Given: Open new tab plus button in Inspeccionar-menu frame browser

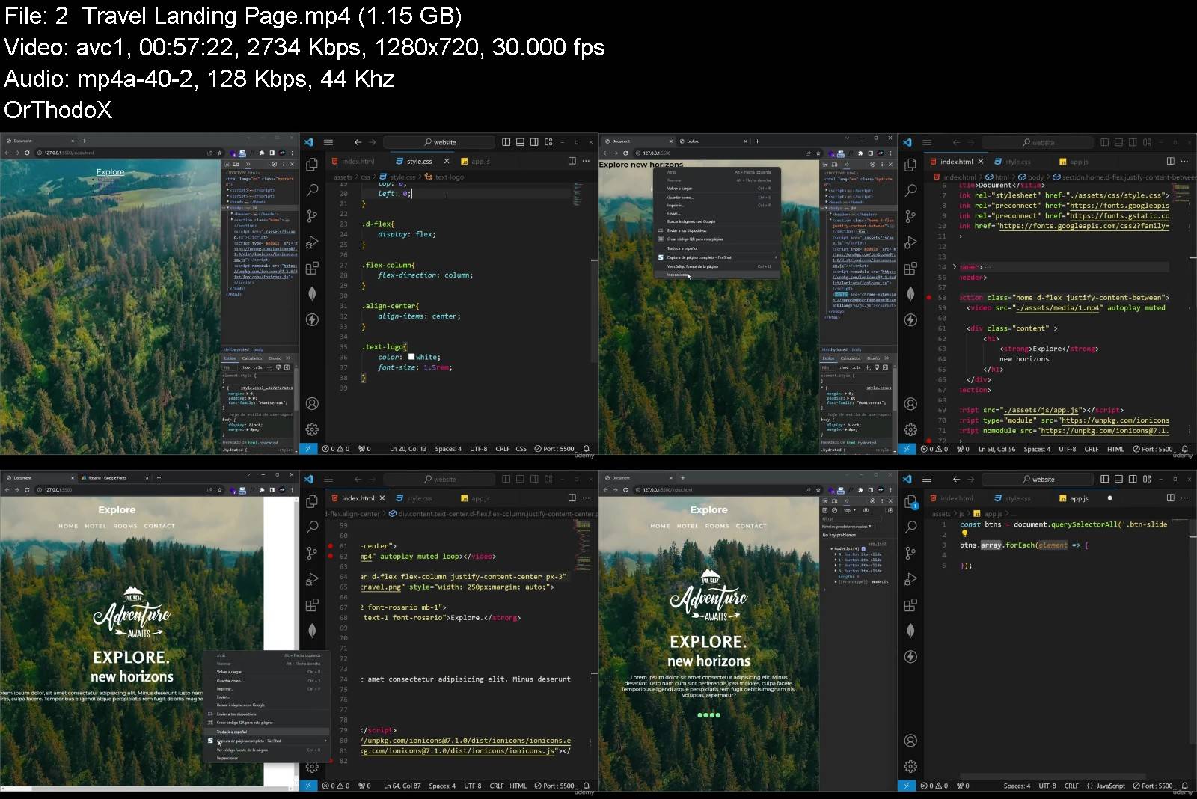Looking at the screenshot, I should click(x=757, y=141).
